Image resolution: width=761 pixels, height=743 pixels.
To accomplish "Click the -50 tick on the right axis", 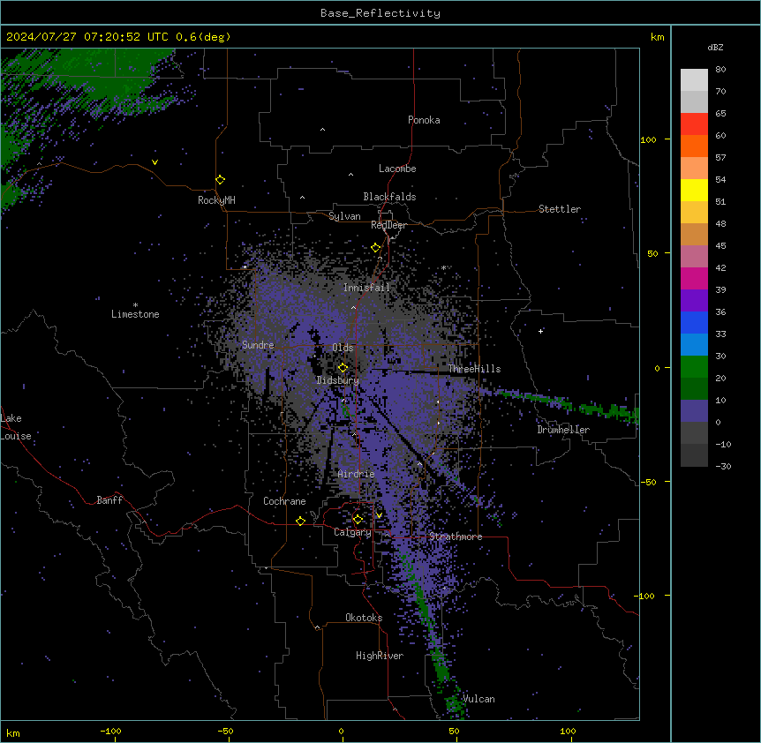I will click(x=648, y=482).
